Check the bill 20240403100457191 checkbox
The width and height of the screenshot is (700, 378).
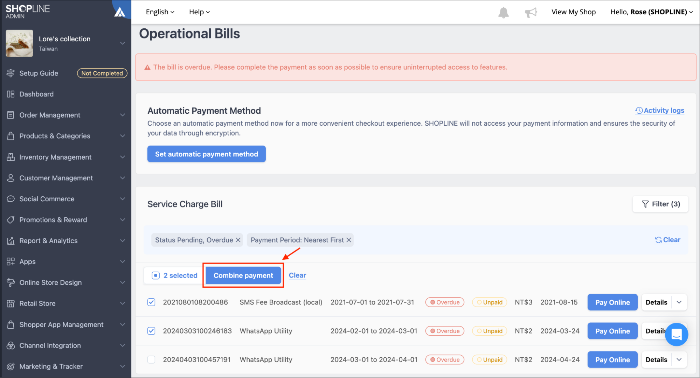point(151,359)
